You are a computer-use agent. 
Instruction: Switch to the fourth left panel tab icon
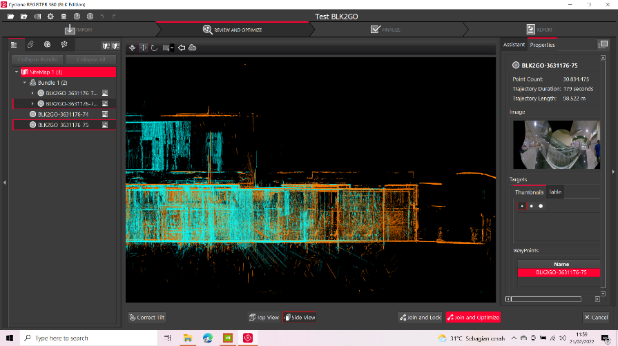tap(64, 45)
